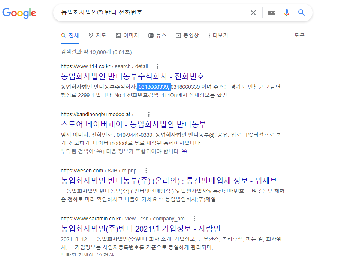Expand the 더보기 menu
341x256 pixels.
218,36
